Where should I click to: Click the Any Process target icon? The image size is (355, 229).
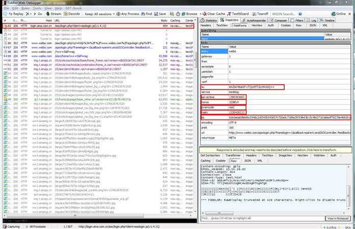(118, 14)
